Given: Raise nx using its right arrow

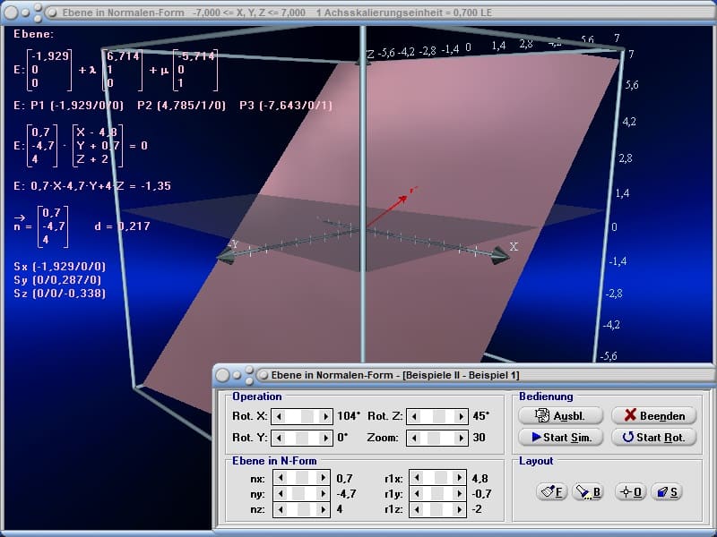Looking at the screenshot, I should [x=323, y=478].
